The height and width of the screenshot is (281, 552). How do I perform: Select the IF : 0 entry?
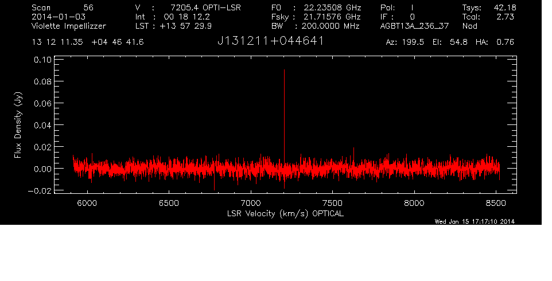pyautogui.click(x=398, y=17)
